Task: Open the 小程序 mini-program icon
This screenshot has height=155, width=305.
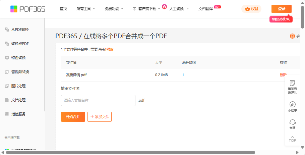Action: [x=292, y=104]
